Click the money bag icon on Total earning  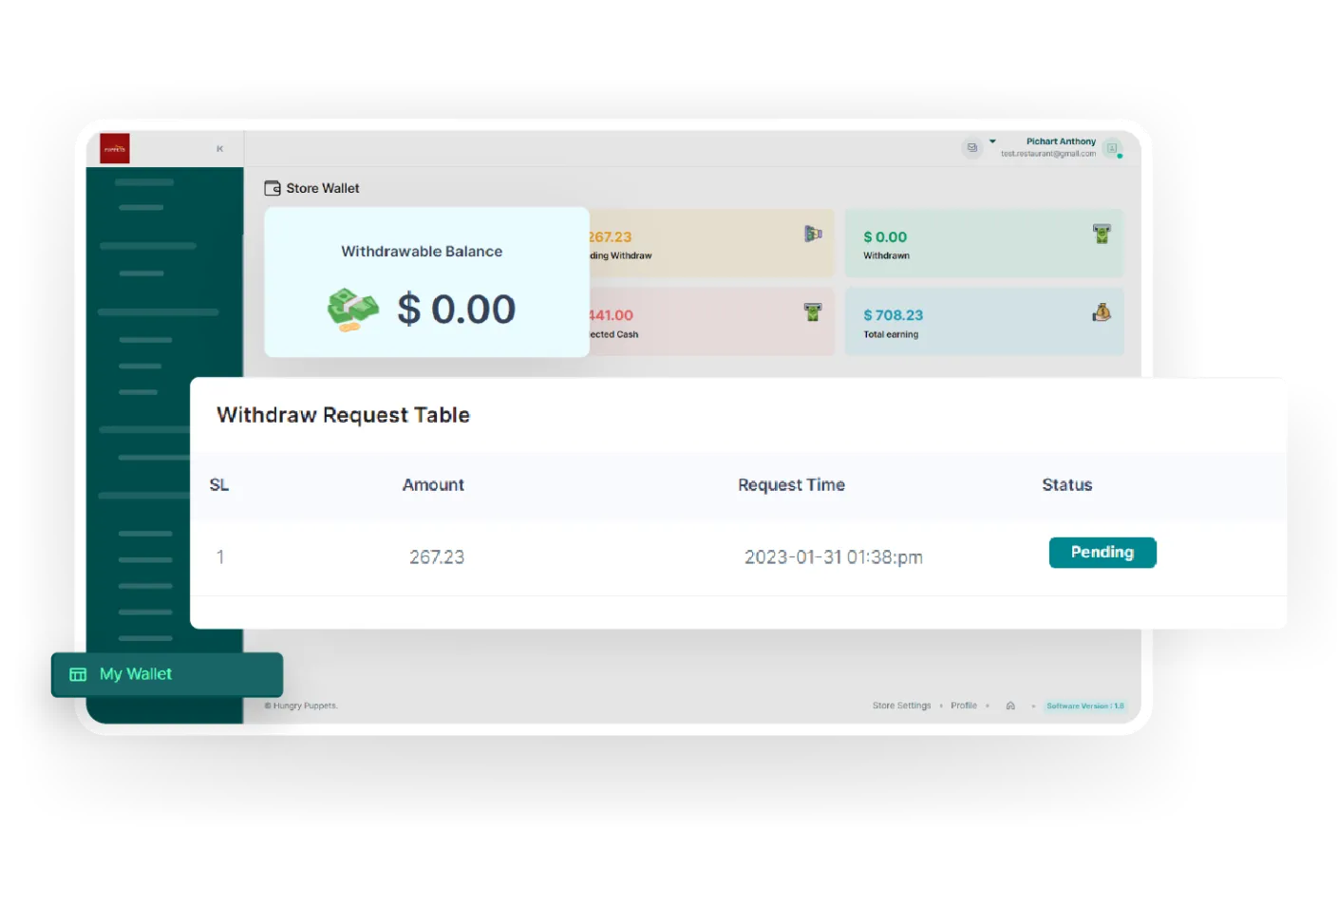[1102, 312]
